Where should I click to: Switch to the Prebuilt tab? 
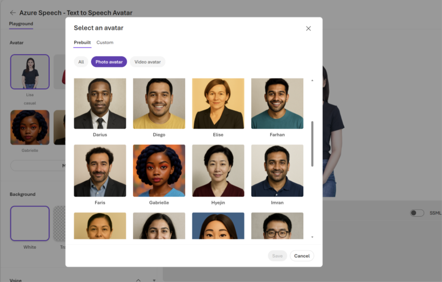click(82, 42)
